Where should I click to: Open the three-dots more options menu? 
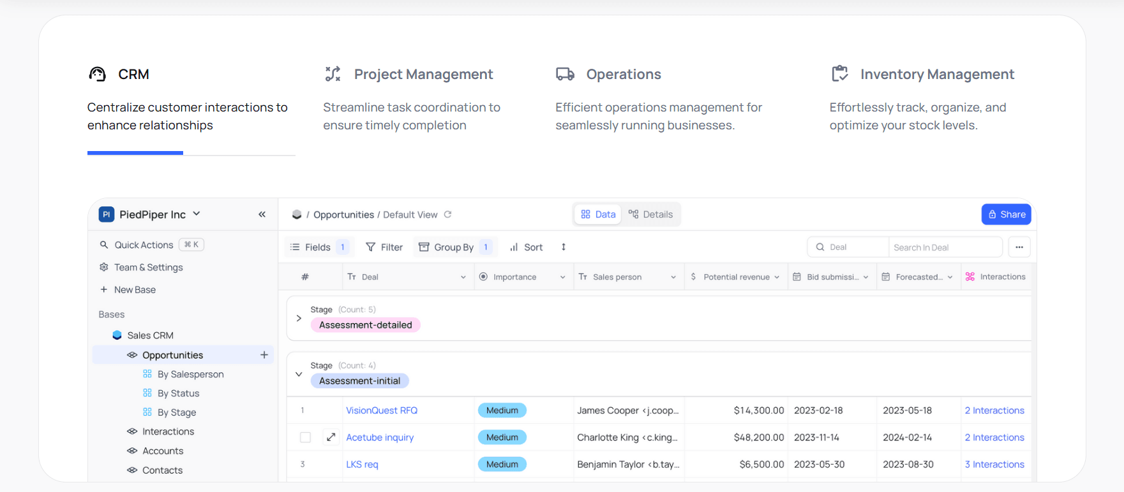coord(1019,247)
